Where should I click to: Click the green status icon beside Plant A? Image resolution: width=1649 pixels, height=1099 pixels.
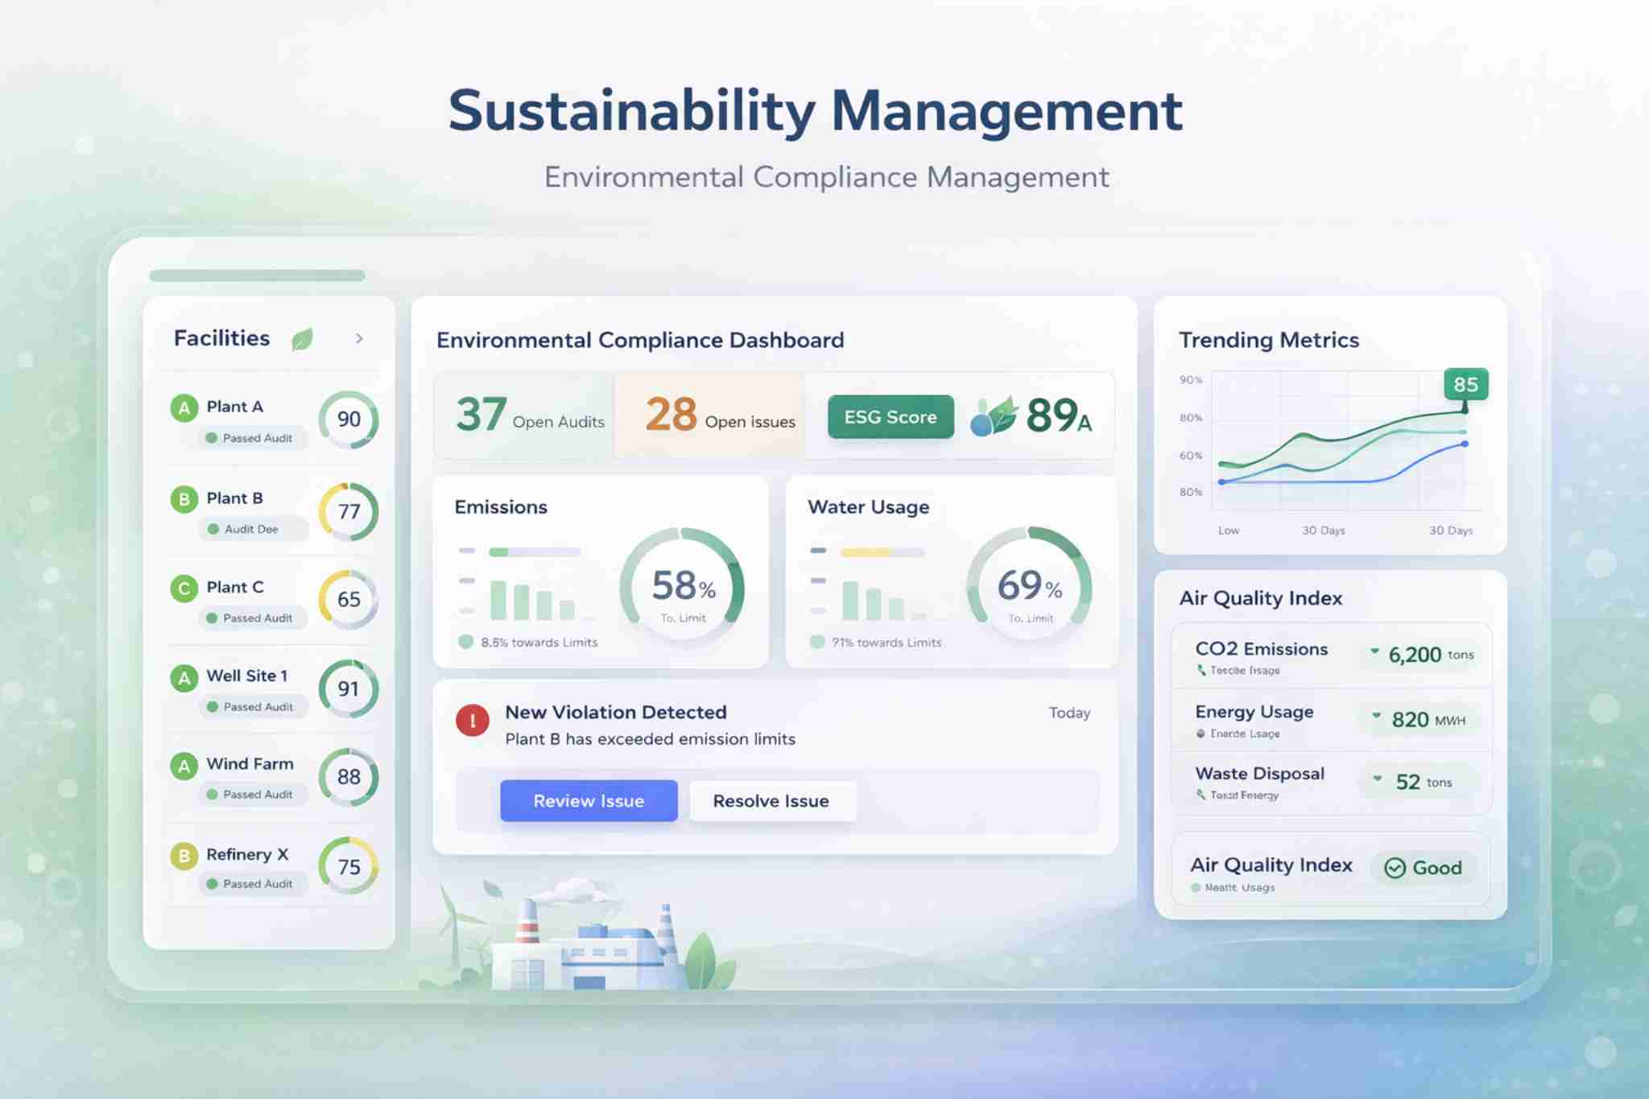click(x=184, y=407)
